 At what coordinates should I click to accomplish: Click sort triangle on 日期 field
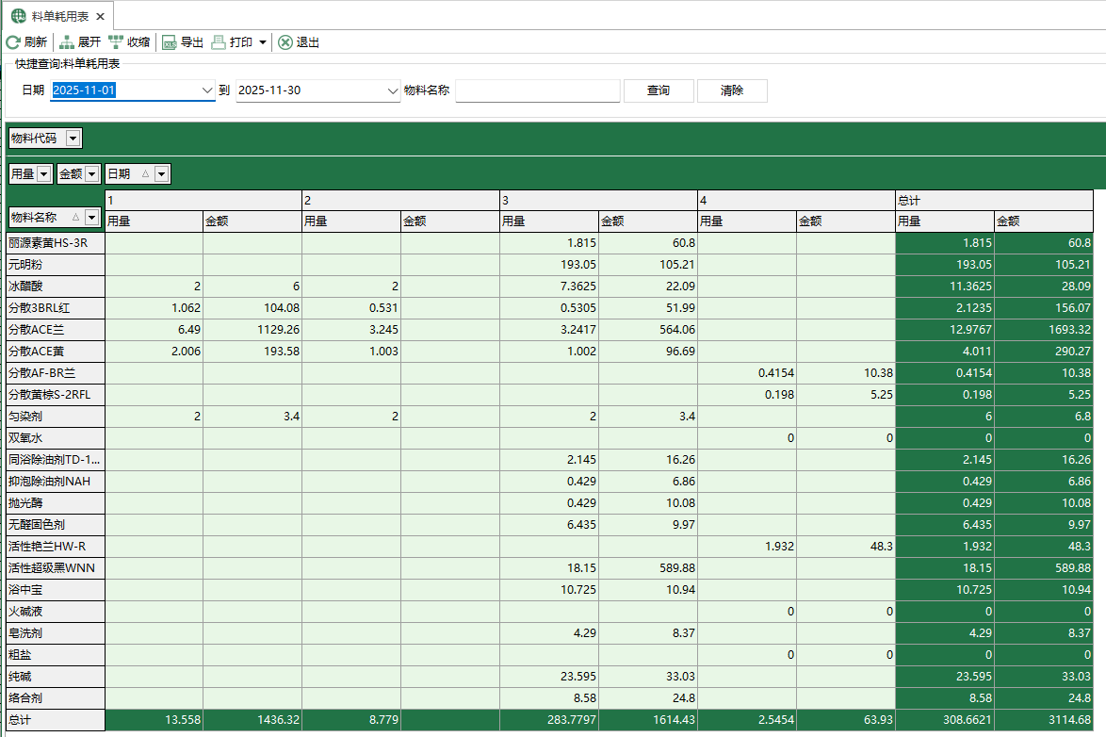click(144, 173)
